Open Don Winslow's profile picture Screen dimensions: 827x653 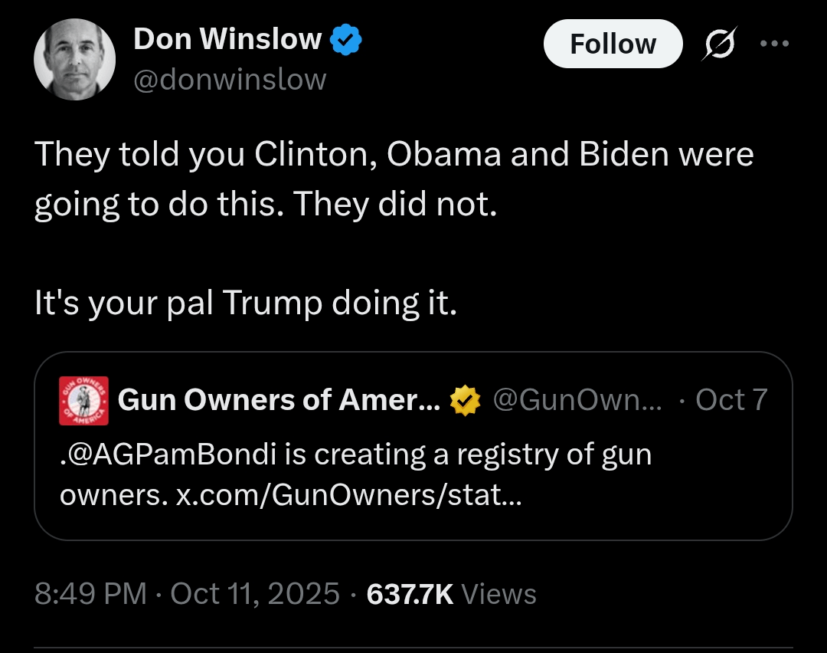(x=74, y=60)
